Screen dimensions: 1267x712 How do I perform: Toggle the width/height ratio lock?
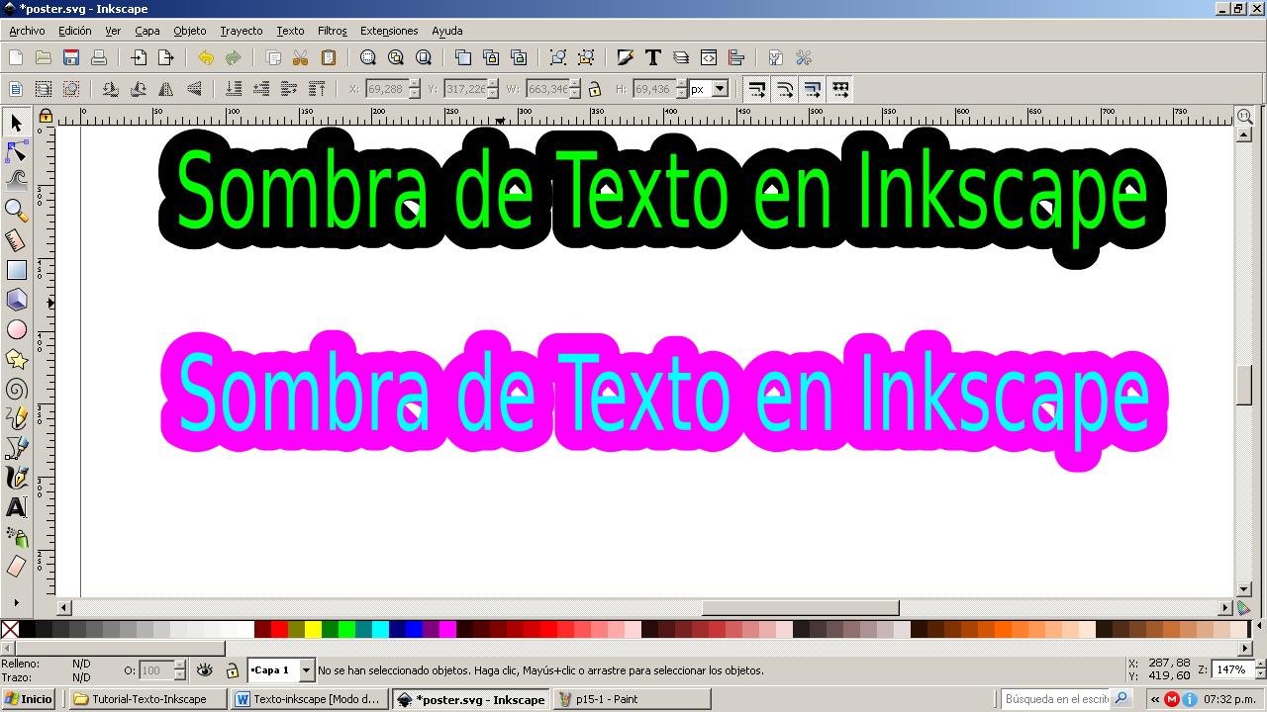pos(595,89)
